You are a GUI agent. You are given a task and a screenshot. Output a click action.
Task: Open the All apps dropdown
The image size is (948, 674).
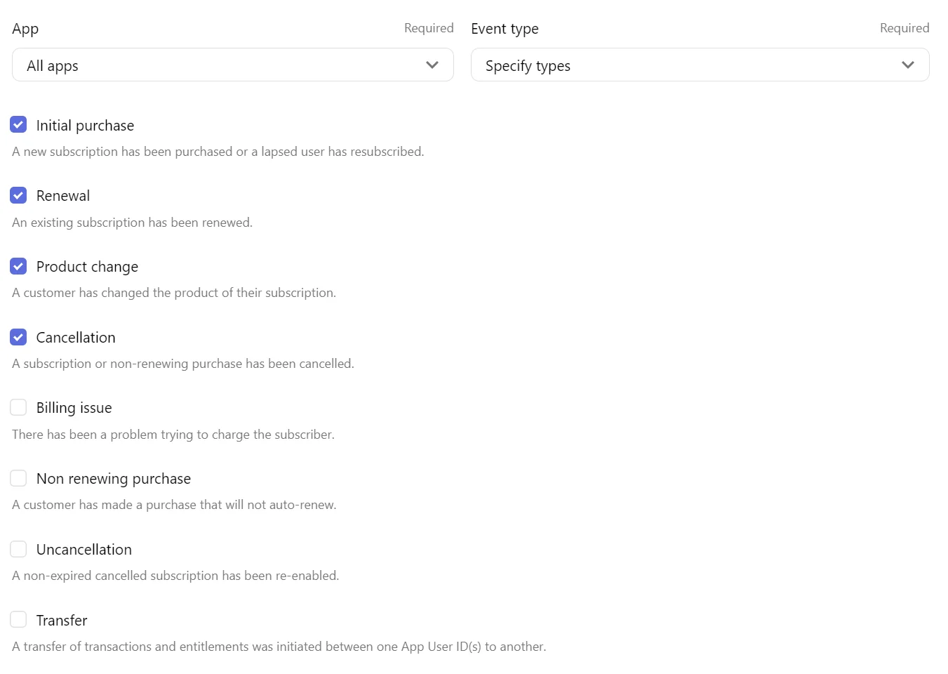coord(232,65)
